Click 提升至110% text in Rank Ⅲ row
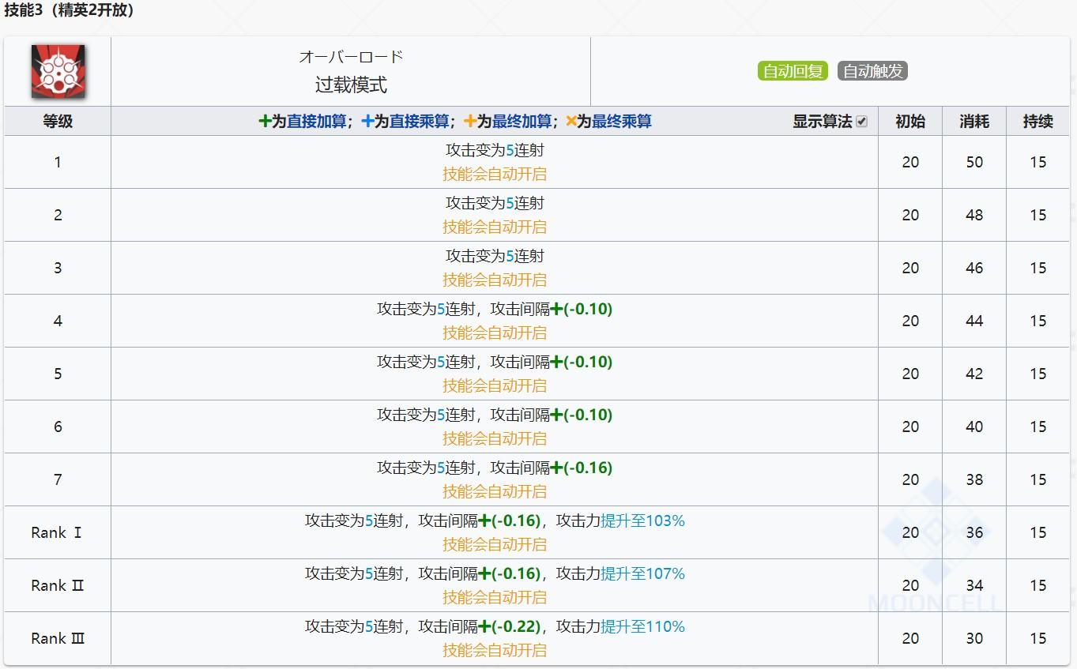The height and width of the screenshot is (669, 1077). 642,626
